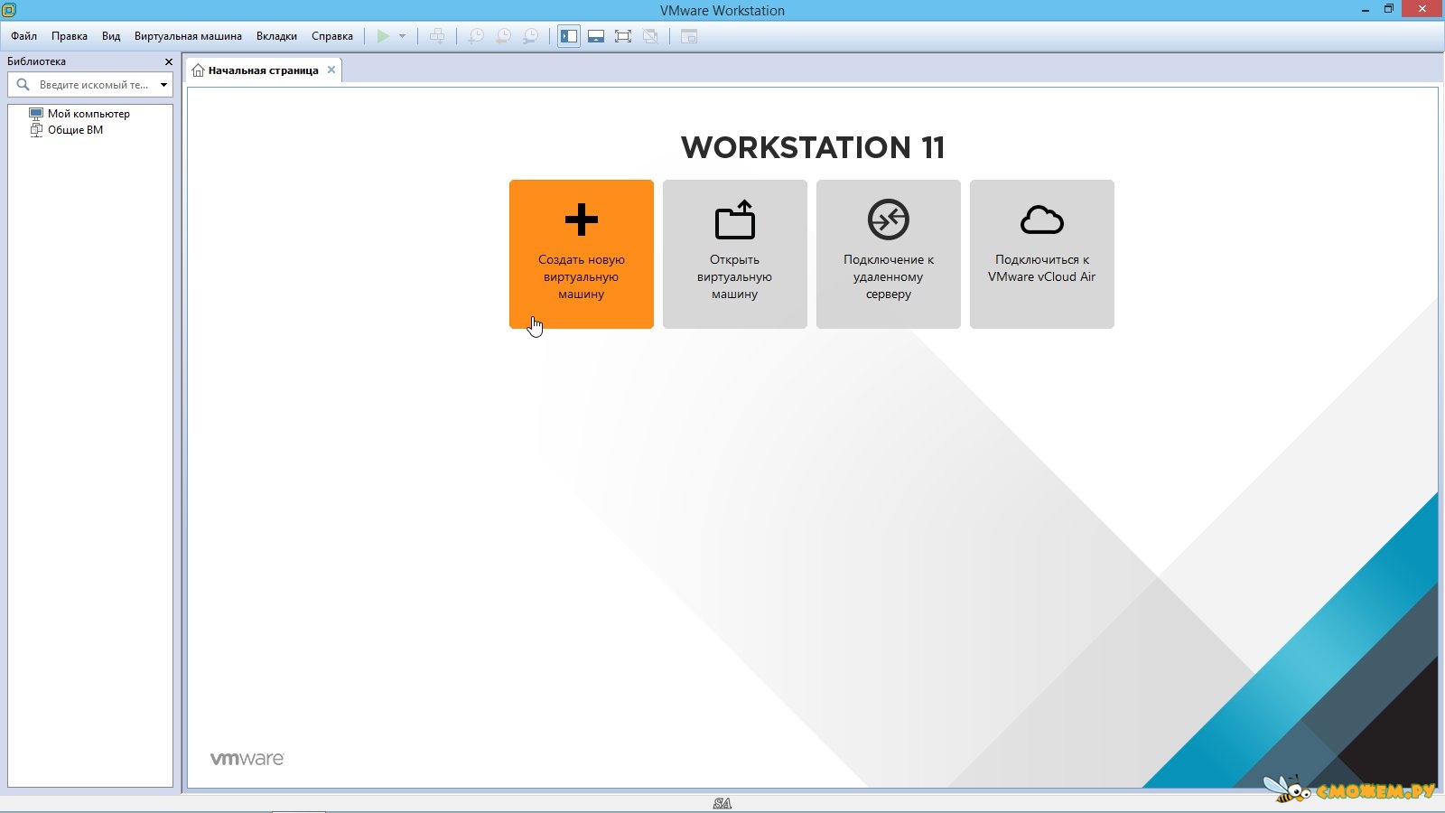Toggle the thumbnail bar icon

[x=596, y=36]
